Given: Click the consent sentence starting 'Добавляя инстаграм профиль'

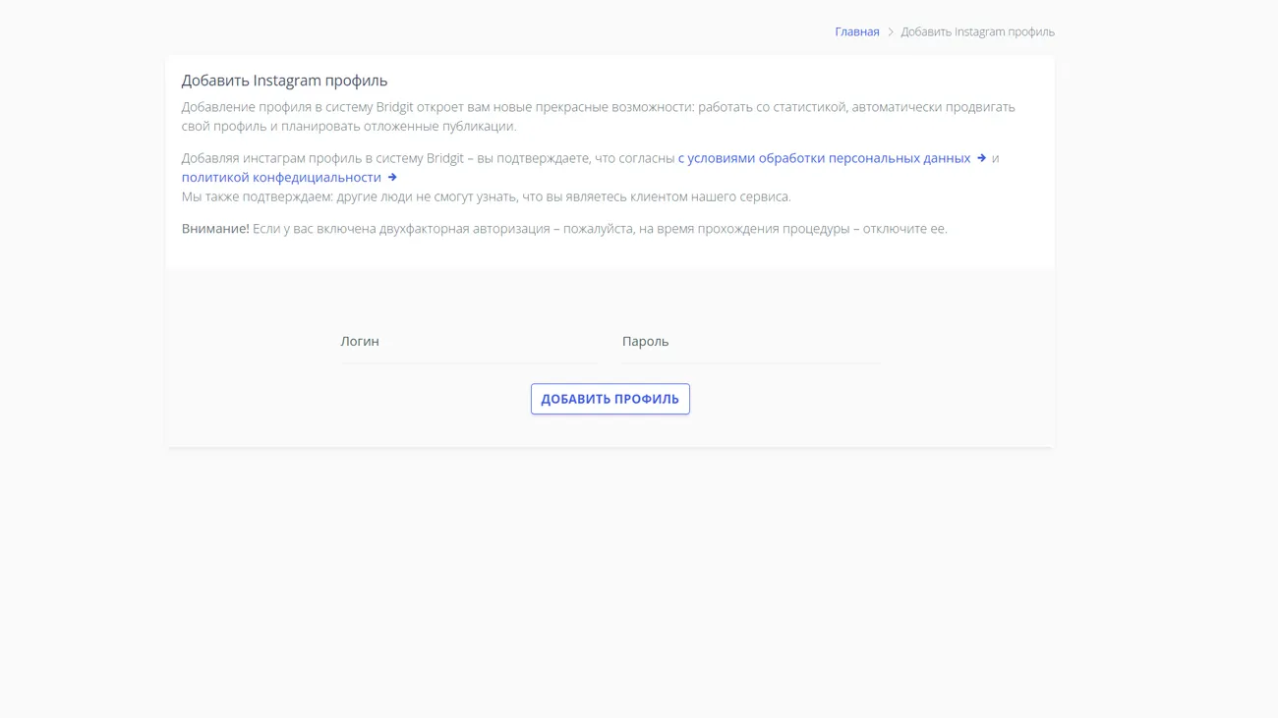Looking at the screenshot, I should click(x=428, y=158).
